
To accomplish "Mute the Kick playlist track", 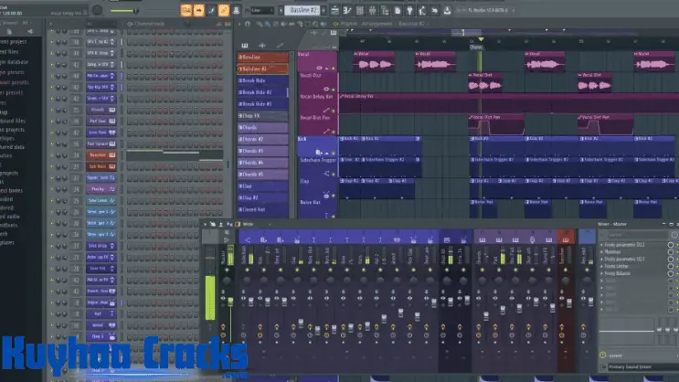I will 332,153.
